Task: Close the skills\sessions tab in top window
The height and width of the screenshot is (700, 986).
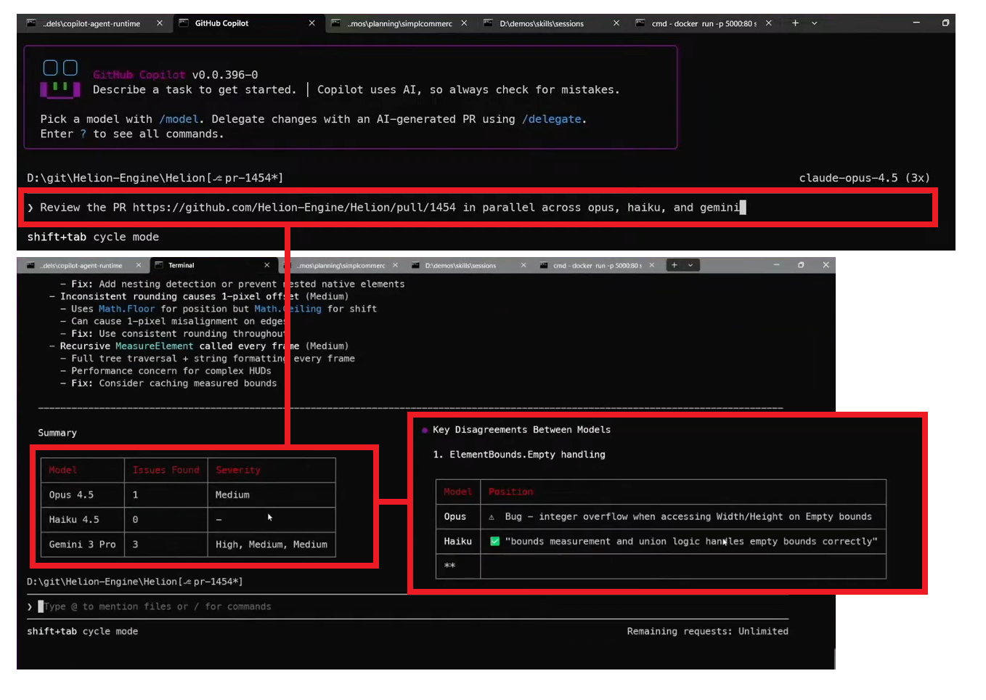Action: pyautogui.click(x=616, y=23)
